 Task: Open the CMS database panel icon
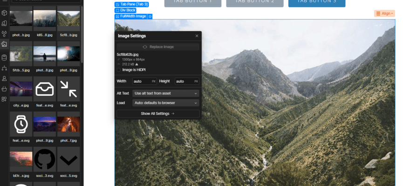click(x=4, y=58)
